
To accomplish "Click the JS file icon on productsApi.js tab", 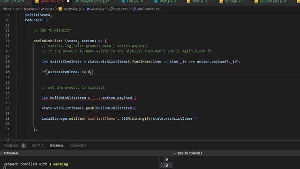I will point(256,1).
